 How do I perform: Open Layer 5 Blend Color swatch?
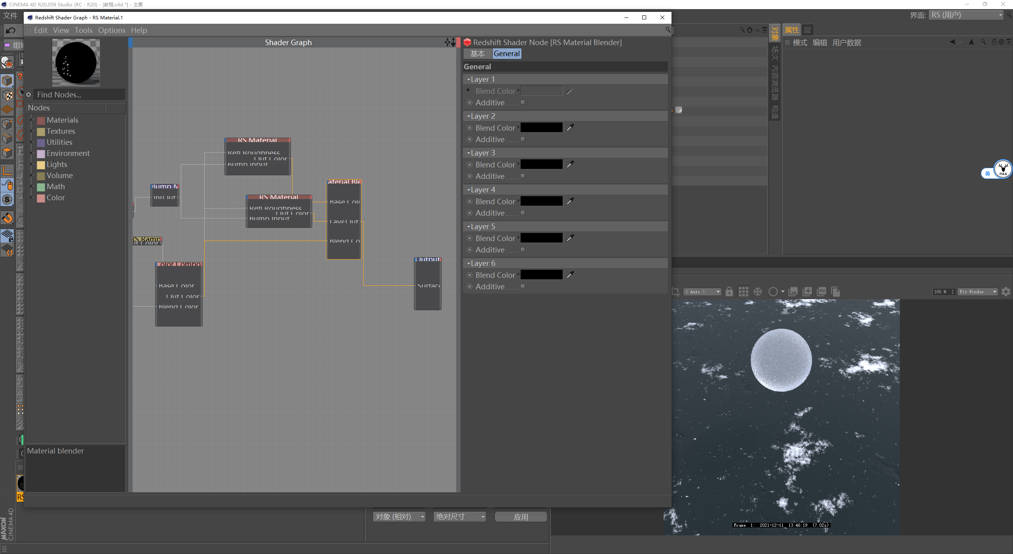tap(541, 238)
